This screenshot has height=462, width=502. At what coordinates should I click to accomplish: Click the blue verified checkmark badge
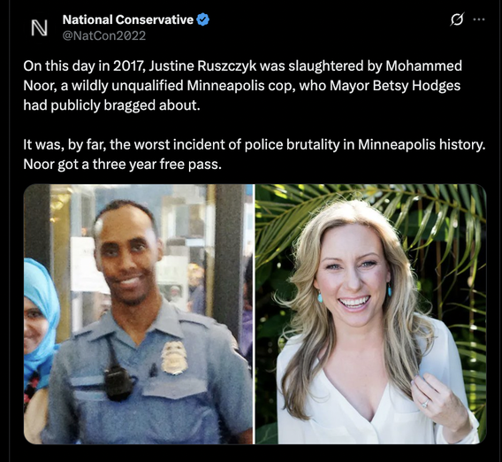point(202,19)
